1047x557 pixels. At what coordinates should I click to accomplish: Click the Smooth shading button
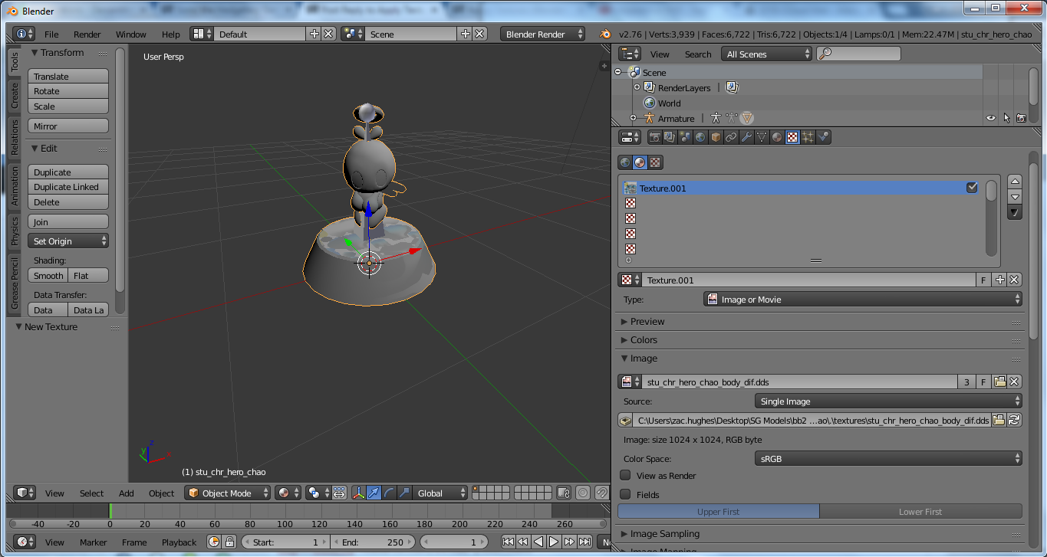[48, 276]
